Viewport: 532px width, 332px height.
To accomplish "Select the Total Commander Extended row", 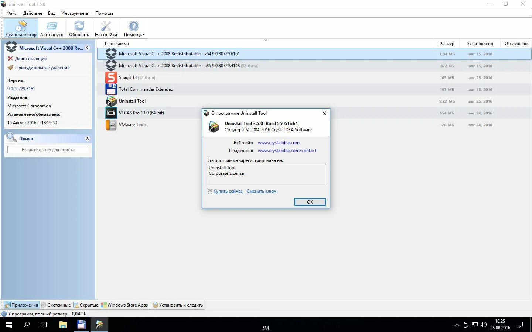I will tap(314, 89).
